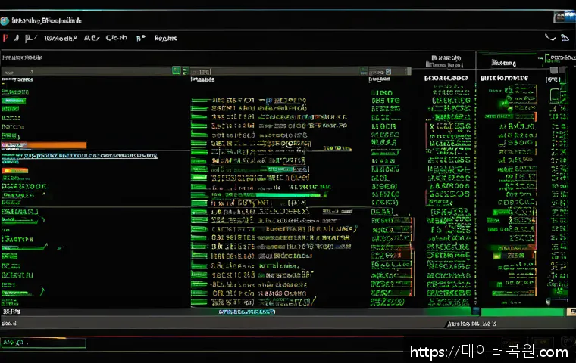
Task: Click the red flag icon in the toolbar
Action: pos(5,38)
